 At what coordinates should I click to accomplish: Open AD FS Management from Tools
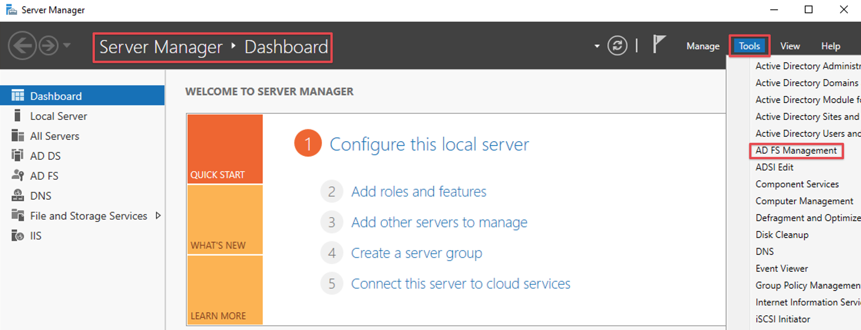[796, 150]
